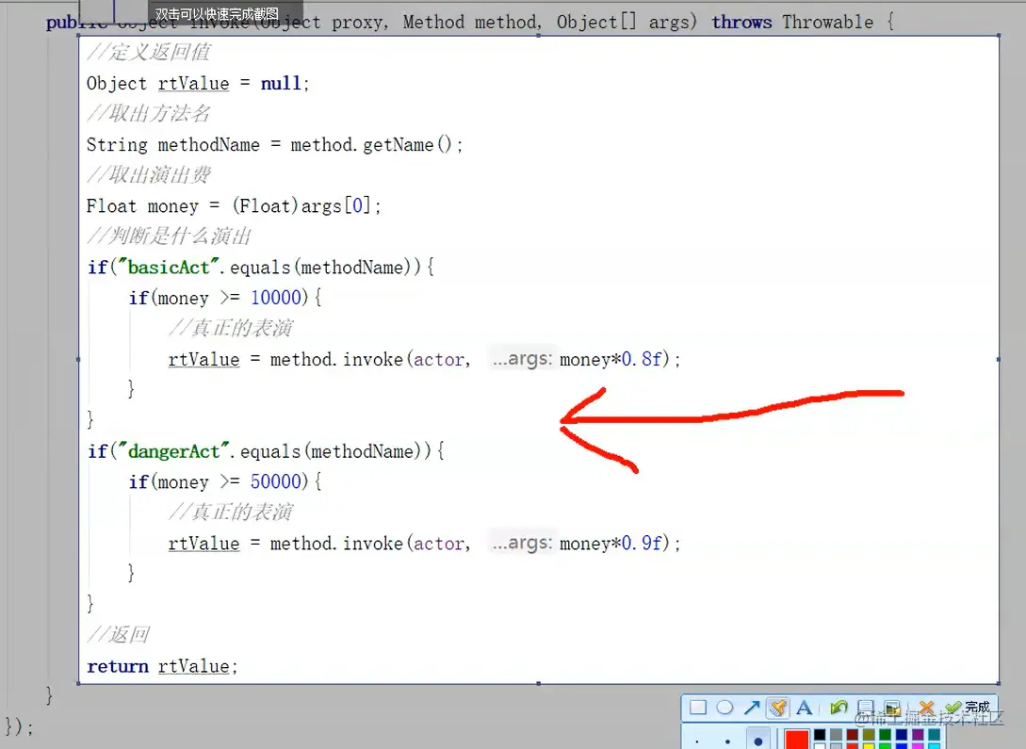
Task: Click the picture-with-folder icon in screenshot toolbar
Action: point(892,708)
